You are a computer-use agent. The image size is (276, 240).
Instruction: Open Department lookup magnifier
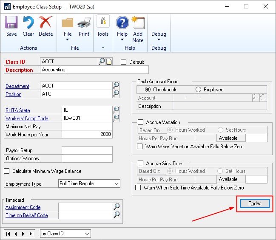116,86
